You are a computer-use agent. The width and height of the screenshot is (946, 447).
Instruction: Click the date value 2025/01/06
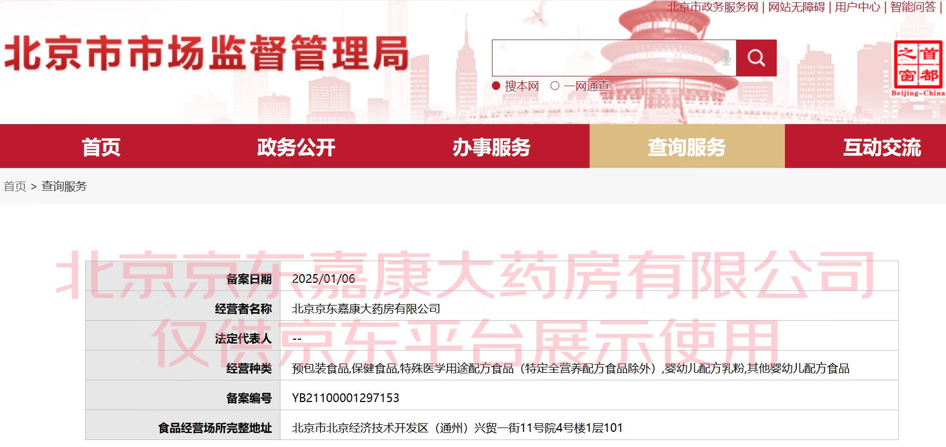[x=323, y=278]
